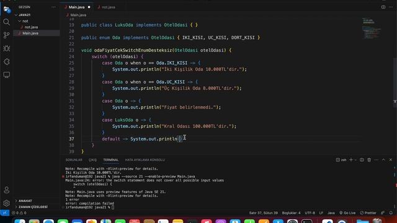Open the SORUNLAR panel tab
Viewport: 397px width, 223px height.
click(x=74, y=160)
